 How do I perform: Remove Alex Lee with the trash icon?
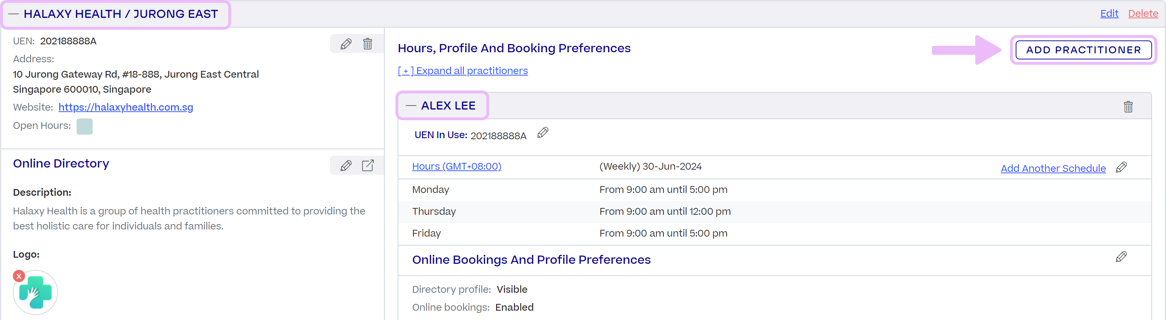[x=1128, y=107]
